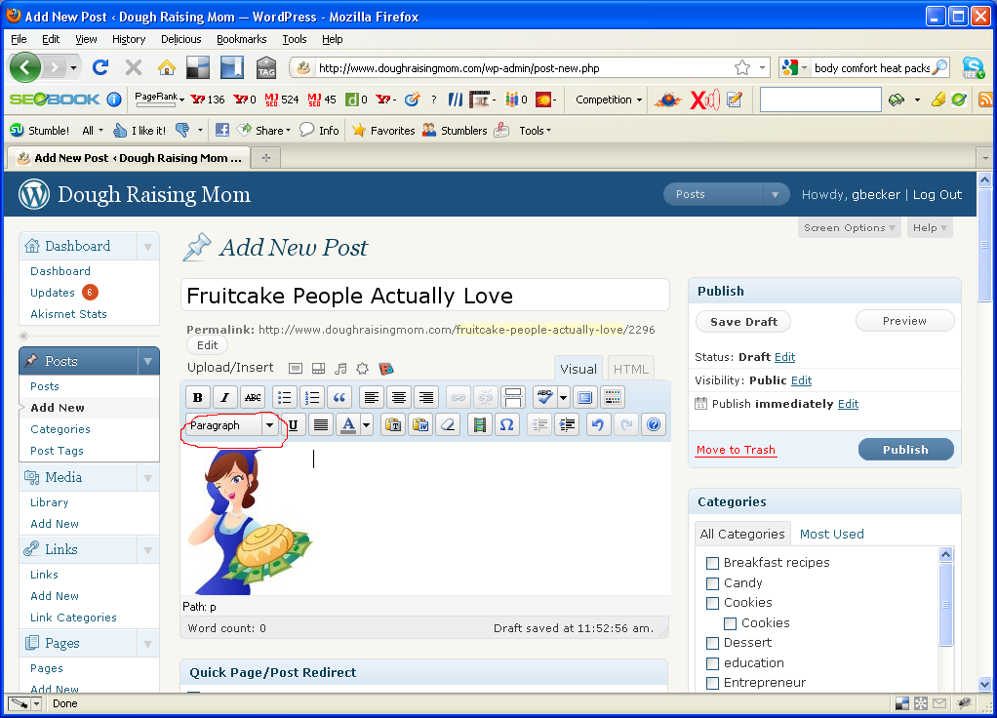Check the education category
The height and width of the screenshot is (718, 997).
click(713, 663)
